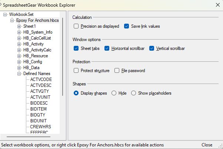The height and width of the screenshot is (149, 223).
Task: Enable File password checkbox
Action: pyautogui.click(x=117, y=71)
